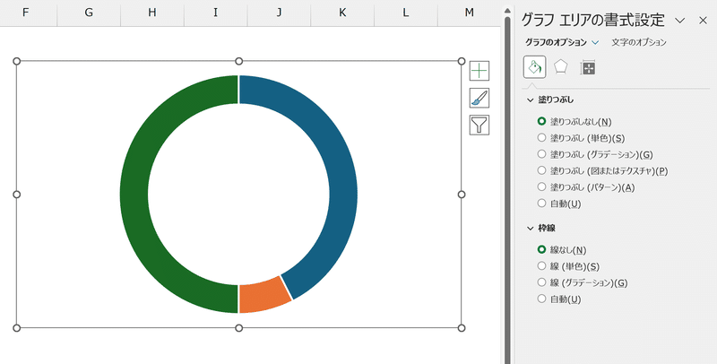Click column header J

(x=279, y=13)
